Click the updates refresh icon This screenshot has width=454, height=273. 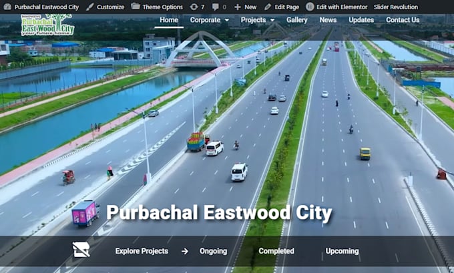[194, 7]
